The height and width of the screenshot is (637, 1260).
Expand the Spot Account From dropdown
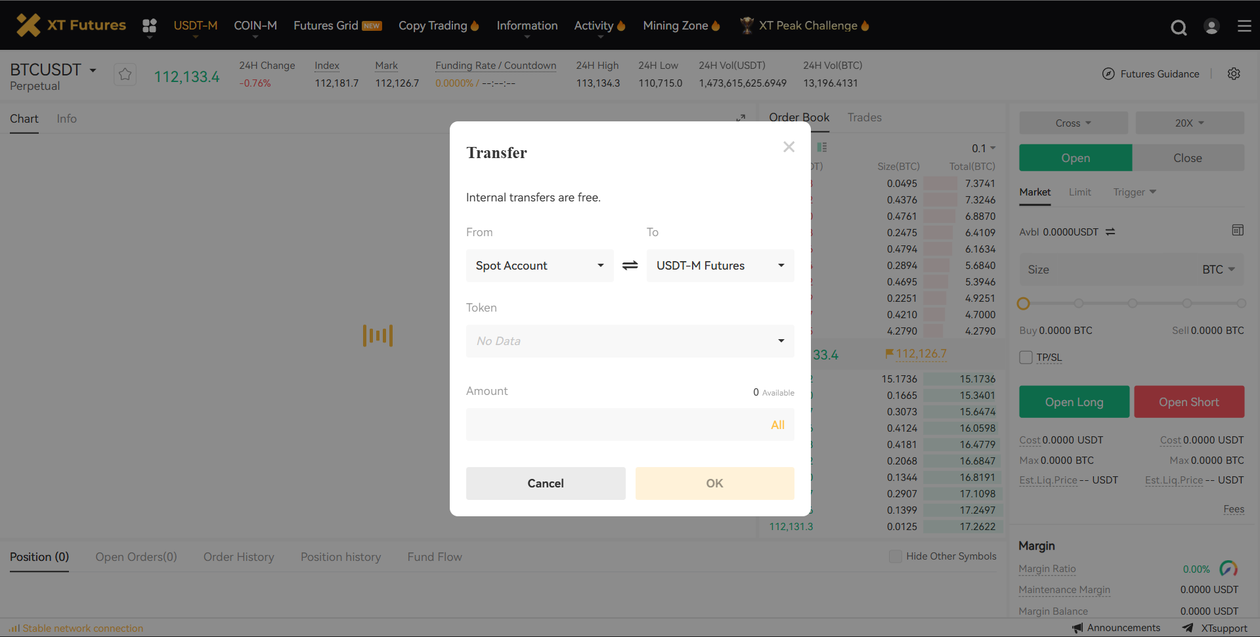pos(539,266)
